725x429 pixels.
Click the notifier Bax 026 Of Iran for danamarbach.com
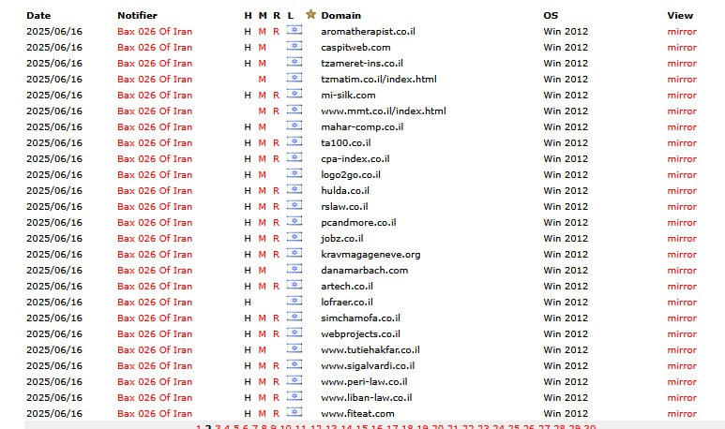pos(155,270)
